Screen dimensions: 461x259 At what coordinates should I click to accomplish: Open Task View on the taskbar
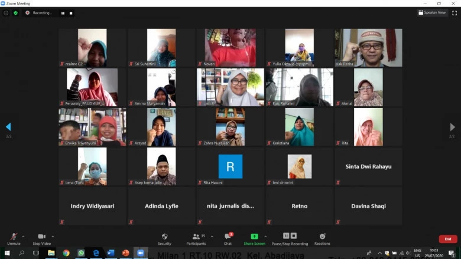[36, 253]
